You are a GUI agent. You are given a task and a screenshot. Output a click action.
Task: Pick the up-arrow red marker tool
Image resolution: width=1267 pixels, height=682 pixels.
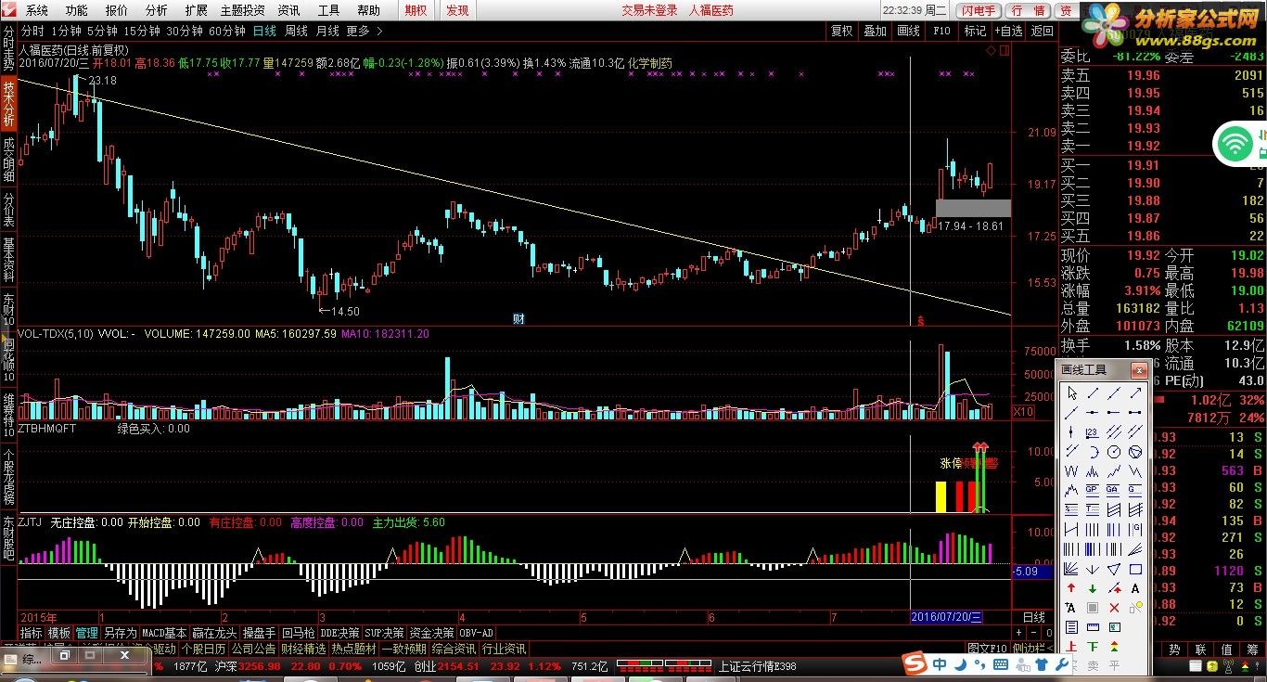pyautogui.click(x=1071, y=587)
